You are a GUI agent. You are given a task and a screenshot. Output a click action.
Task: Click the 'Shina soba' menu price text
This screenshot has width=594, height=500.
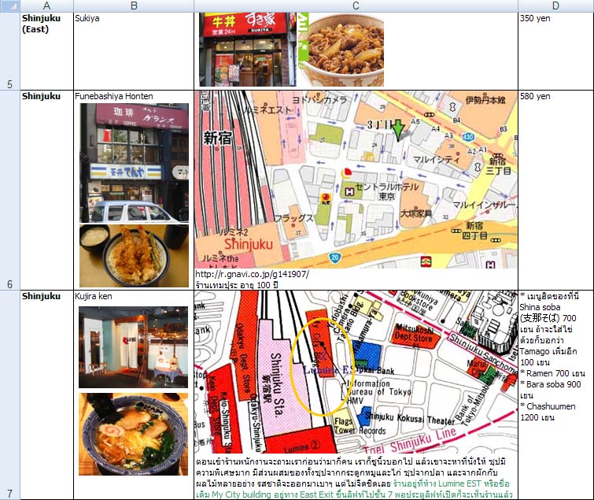click(548, 313)
